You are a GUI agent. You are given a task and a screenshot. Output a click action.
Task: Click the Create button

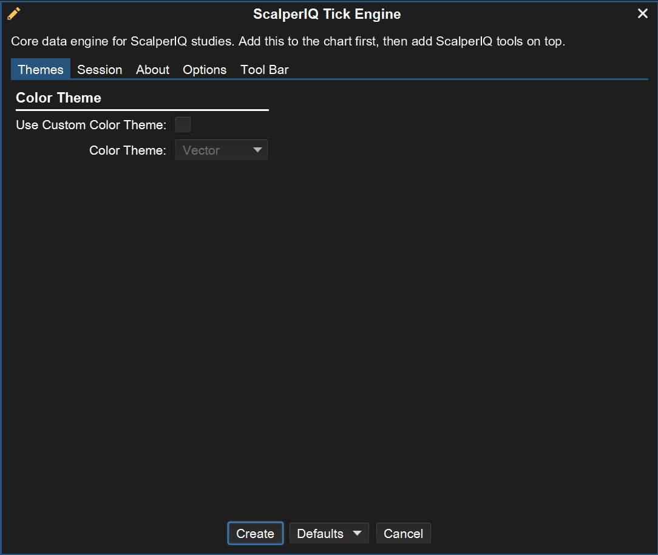[255, 533]
